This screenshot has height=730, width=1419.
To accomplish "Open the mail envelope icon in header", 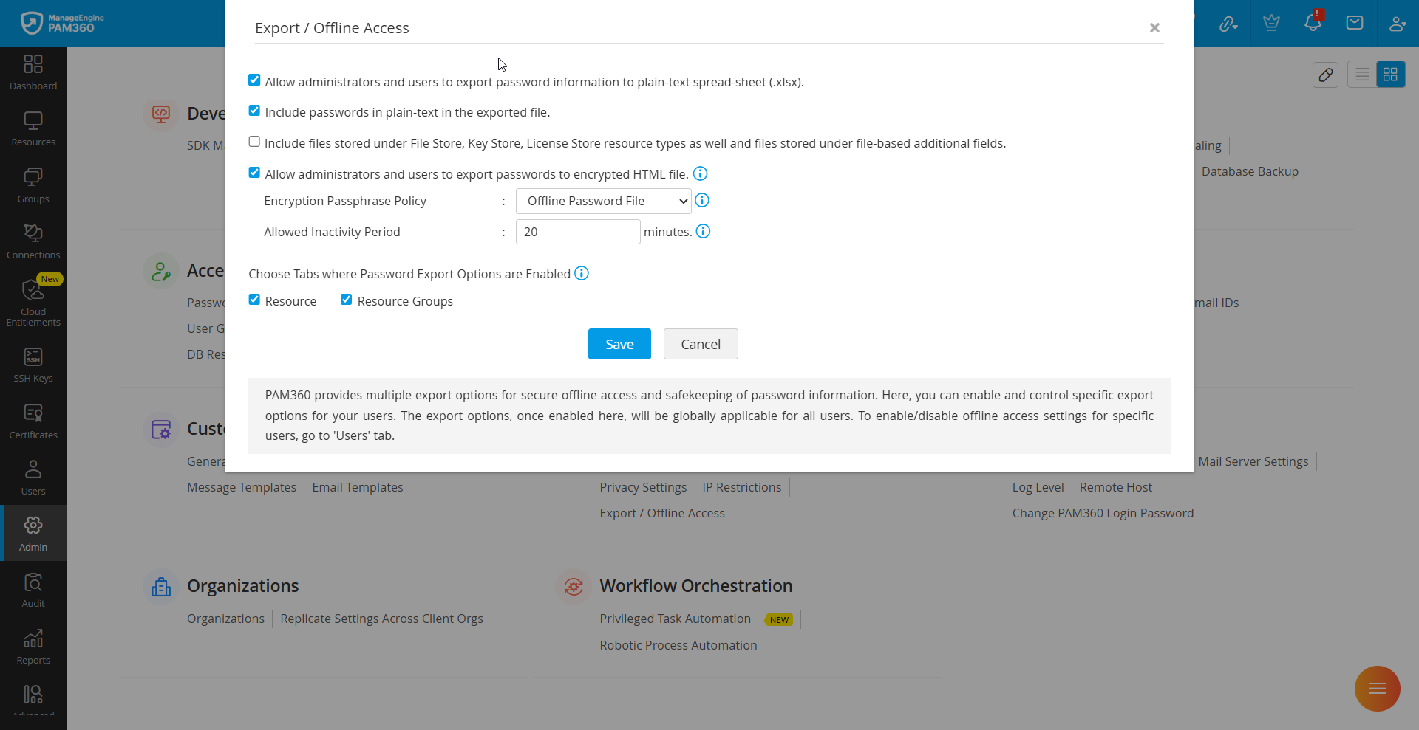I will [x=1355, y=23].
